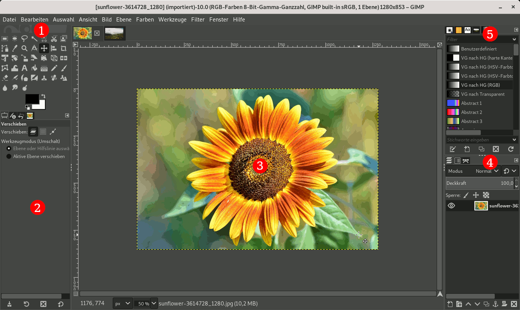The height and width of the screenshot is (310, 520).
Task: Open the Filter menu
Action: (198, 19)
